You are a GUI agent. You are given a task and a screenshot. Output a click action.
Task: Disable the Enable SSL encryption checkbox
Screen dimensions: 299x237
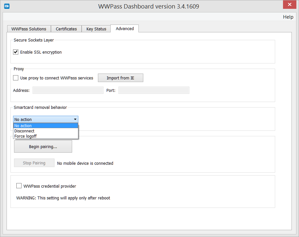click(x=15, y=52)
